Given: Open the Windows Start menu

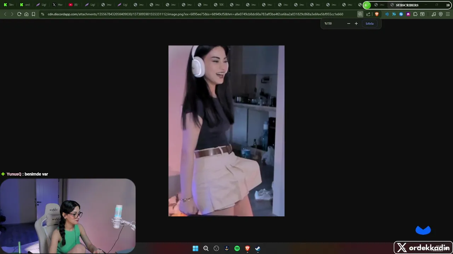Looking at the screenshot, I should click(195, 248).
